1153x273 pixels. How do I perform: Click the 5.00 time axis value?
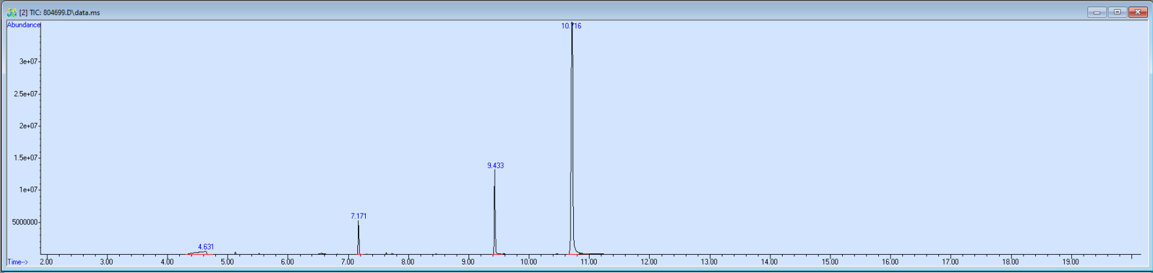[227, 262]
